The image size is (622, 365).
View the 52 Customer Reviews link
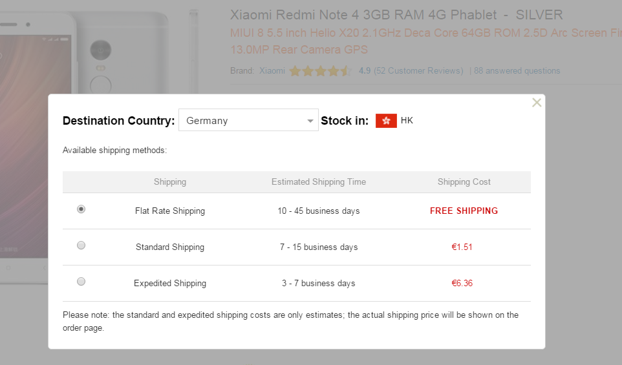coord(418,70)
